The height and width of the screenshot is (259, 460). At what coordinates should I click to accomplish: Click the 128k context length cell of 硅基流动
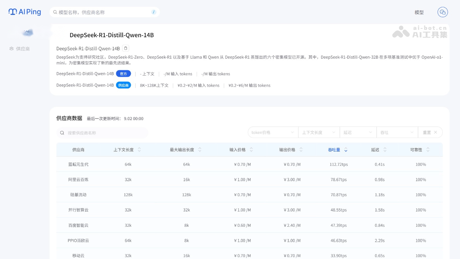point(128,195)
